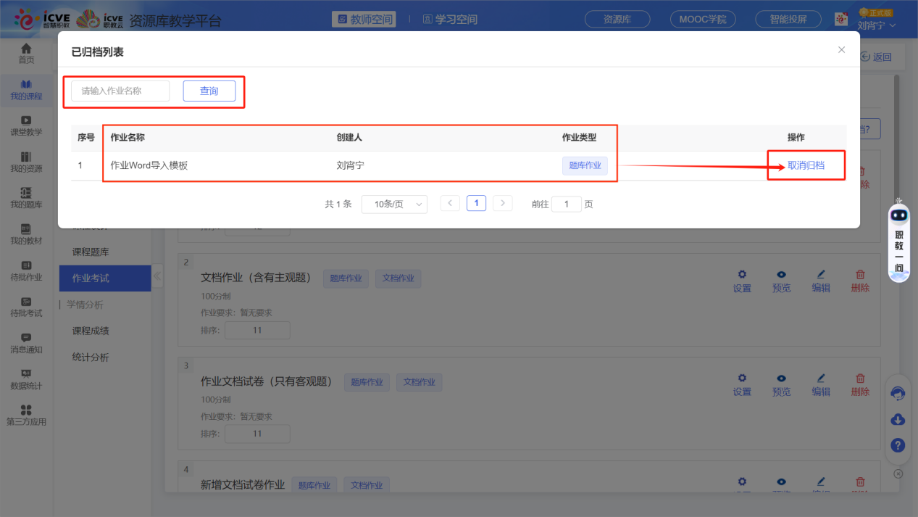Click the next page chevron in pagination
Image resolution: width=918 pixels, height=517 pixels.
click(x=503, y=203)
